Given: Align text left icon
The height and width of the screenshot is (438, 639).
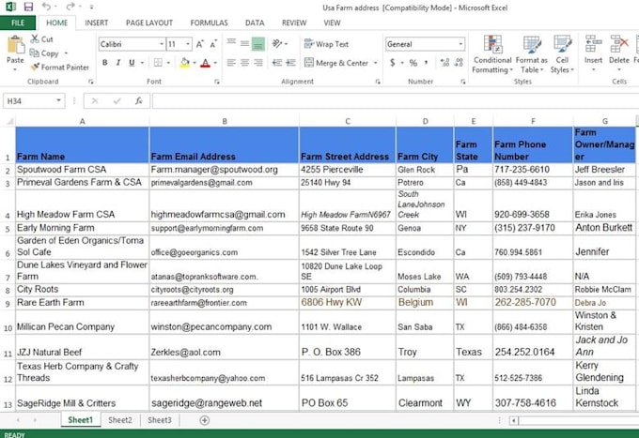Looking at the screenshot, I should (231, 63).
